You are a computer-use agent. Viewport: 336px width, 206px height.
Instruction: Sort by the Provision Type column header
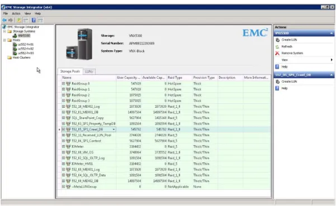click(x=205, y=78)
